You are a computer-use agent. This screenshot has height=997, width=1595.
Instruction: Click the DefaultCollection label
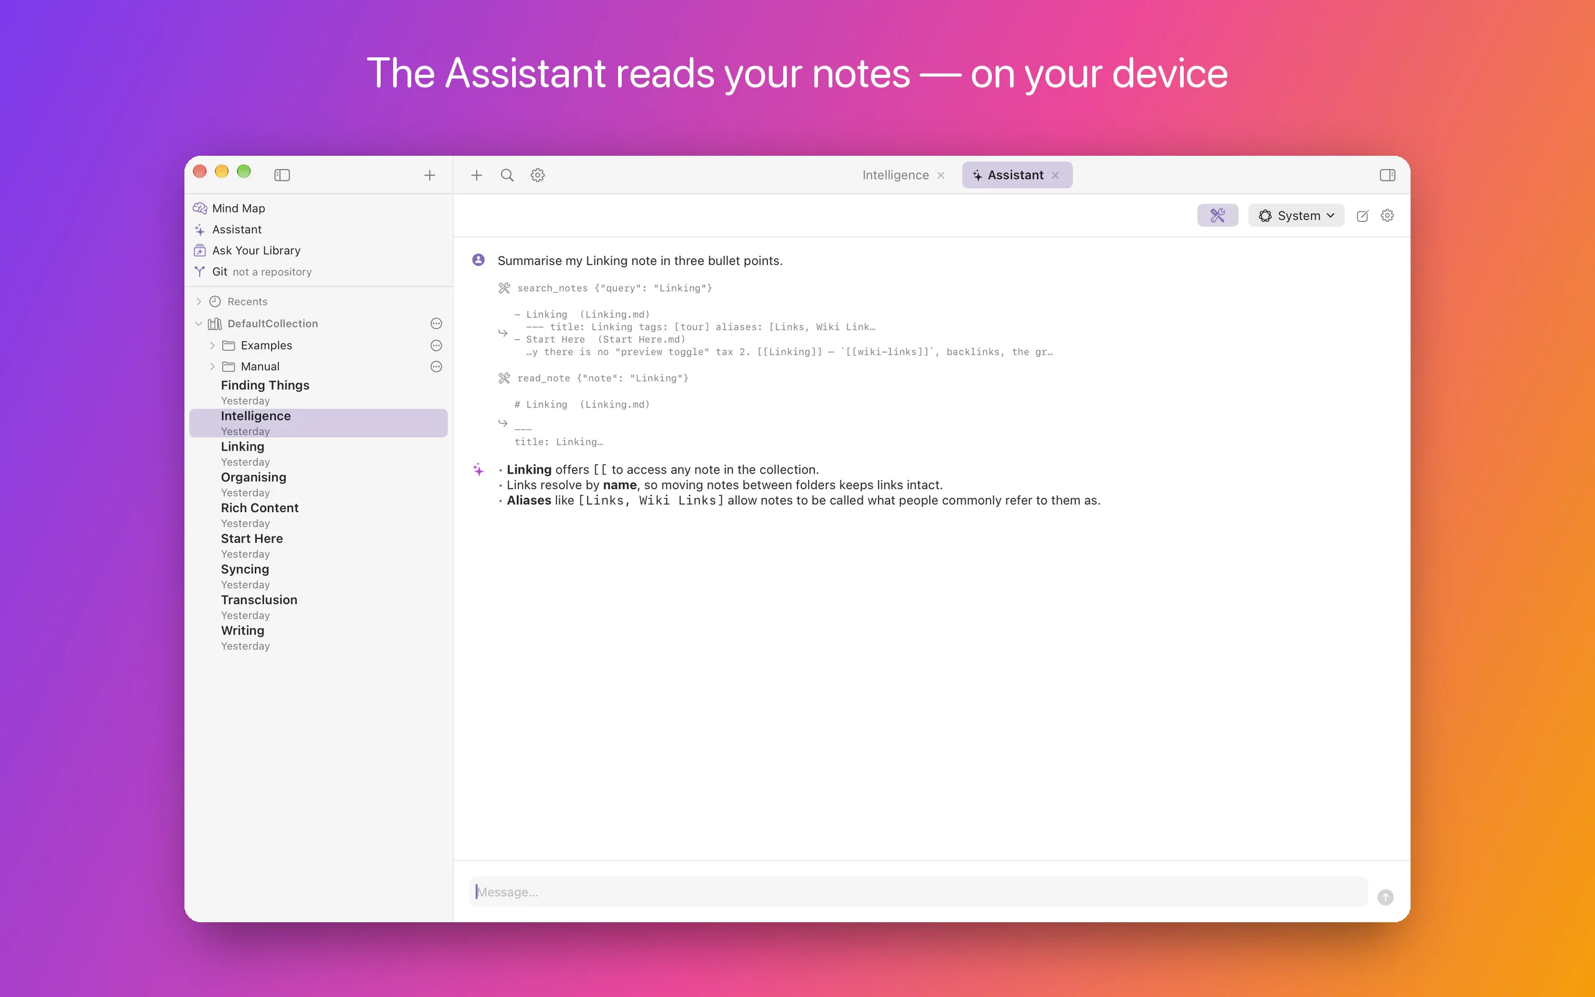[x=272, y=324]
